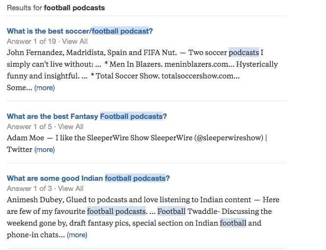This screenshot has width=326, height=250.
Task: Click meninblazers.com text in the first answer
Action: click(199, 64)
